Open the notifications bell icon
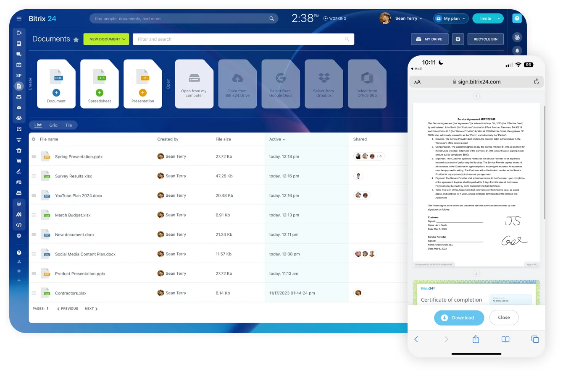 517,50
